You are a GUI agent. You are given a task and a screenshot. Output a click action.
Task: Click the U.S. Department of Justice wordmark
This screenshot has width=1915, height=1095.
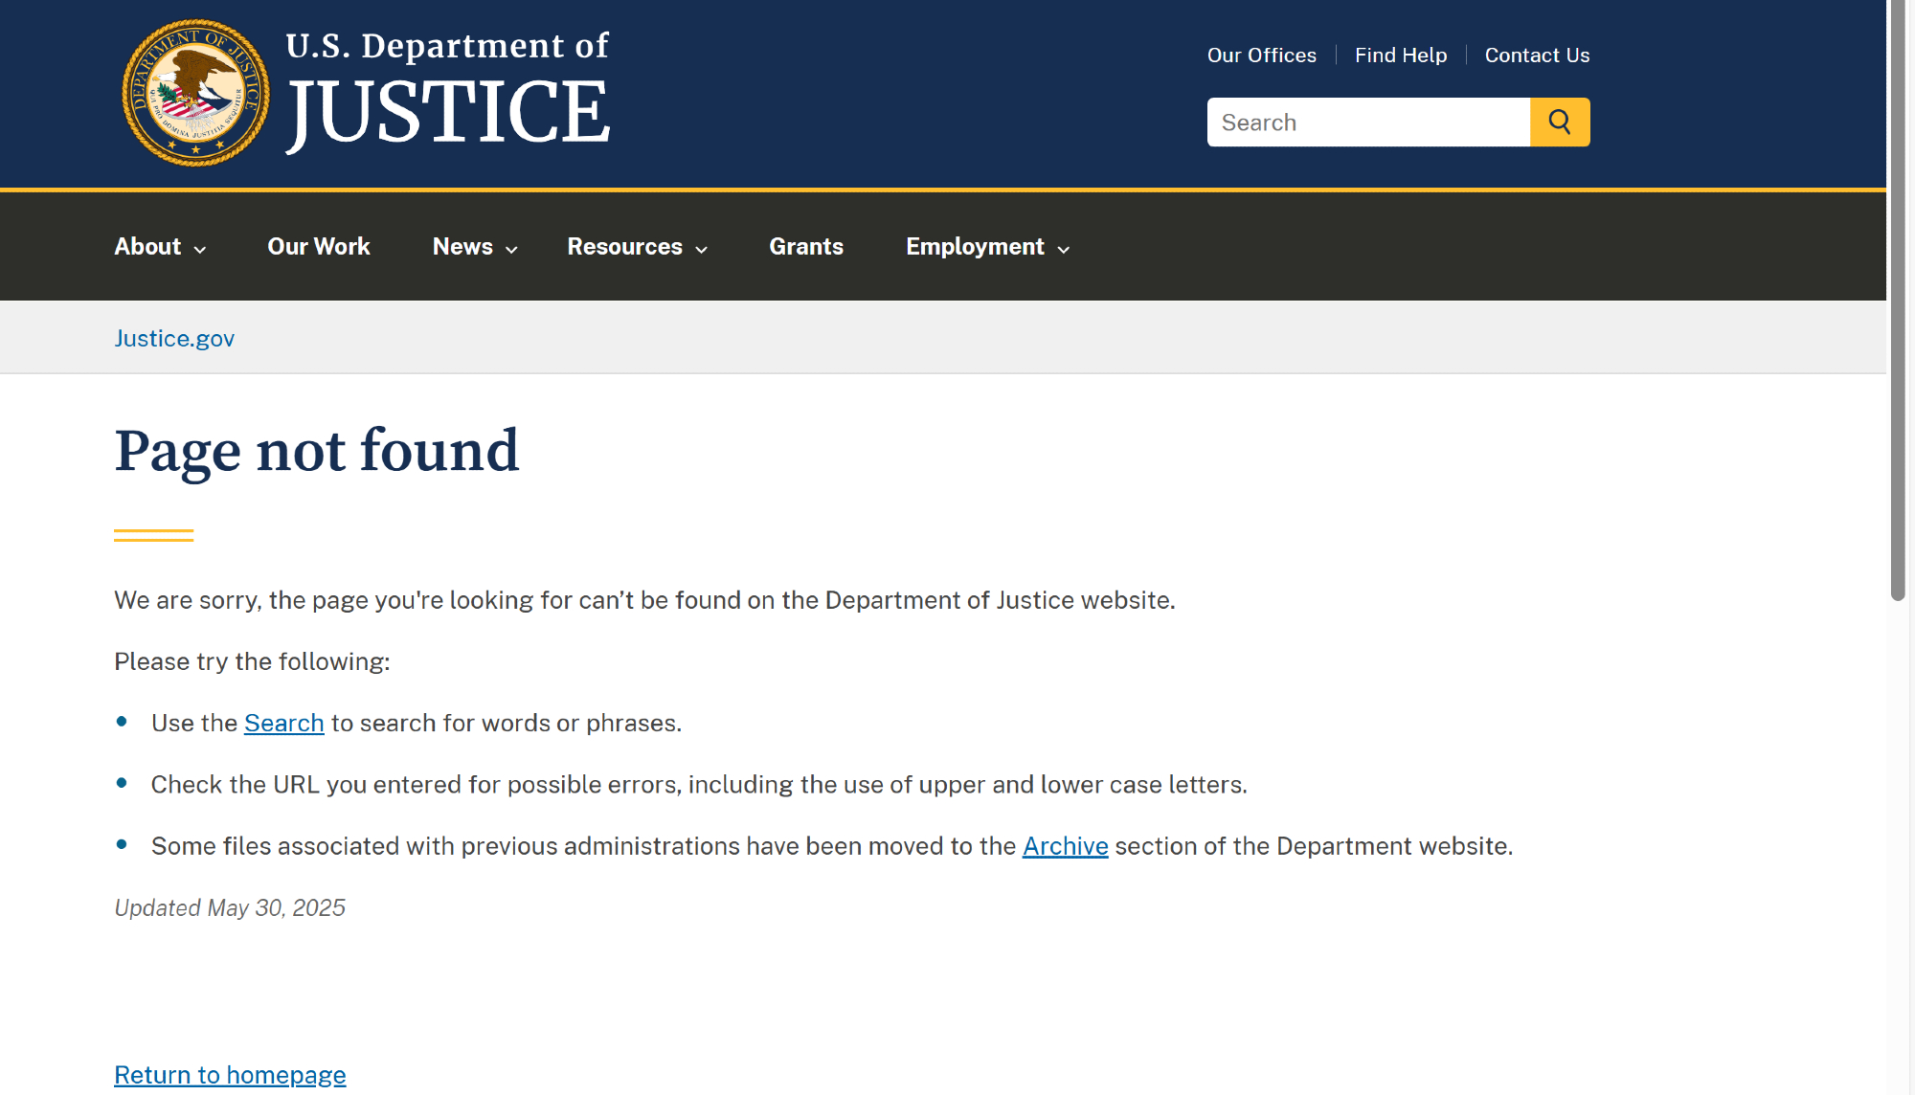coord(447,92)
